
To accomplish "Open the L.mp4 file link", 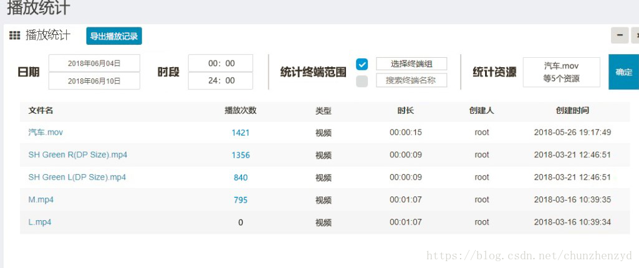I will (39, 222).
